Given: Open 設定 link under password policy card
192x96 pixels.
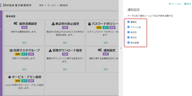Looking at the screenshot, I should coord(106,43).
